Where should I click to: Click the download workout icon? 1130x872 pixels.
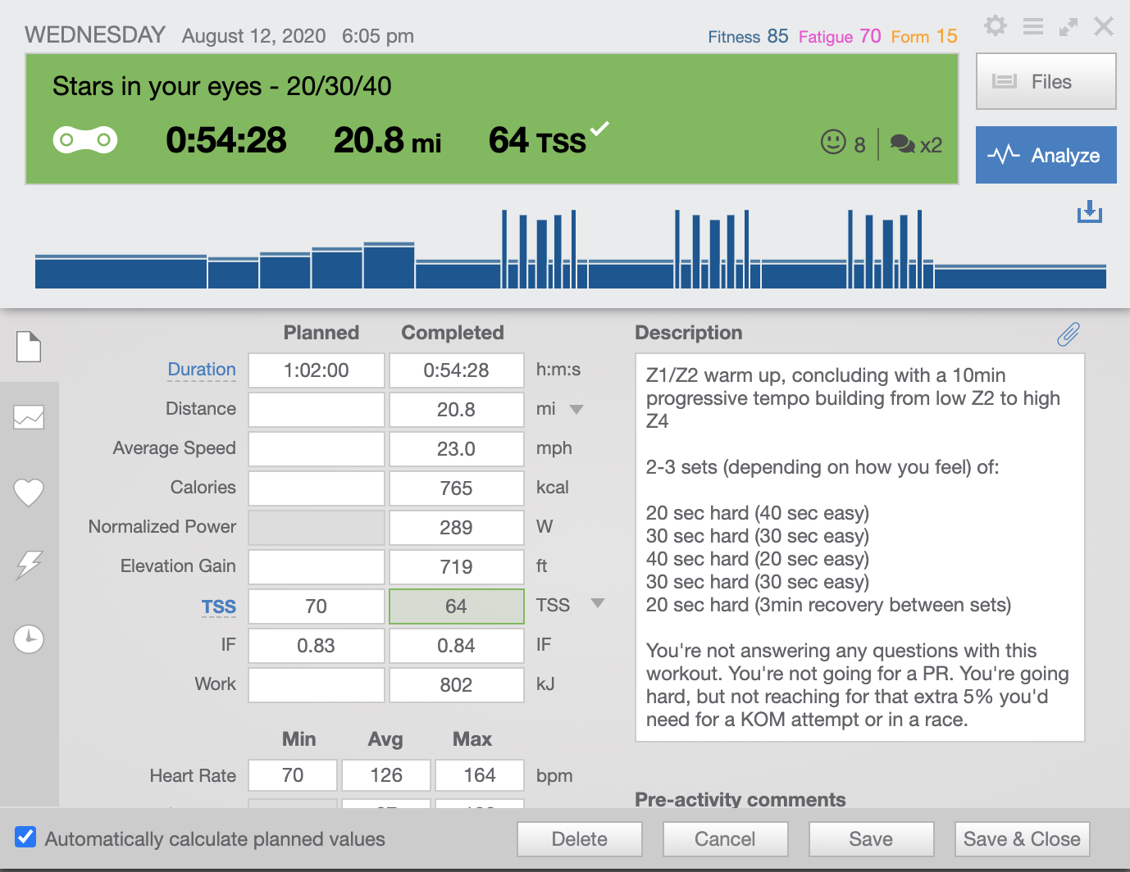pos(1089,211)
